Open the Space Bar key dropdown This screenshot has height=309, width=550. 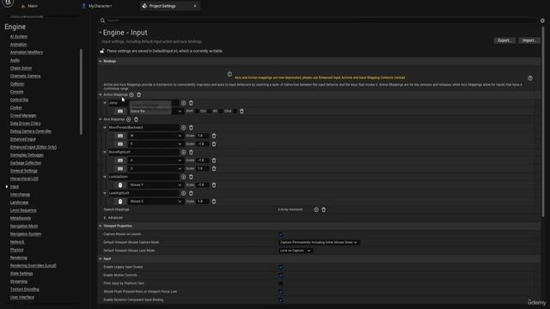156,111
